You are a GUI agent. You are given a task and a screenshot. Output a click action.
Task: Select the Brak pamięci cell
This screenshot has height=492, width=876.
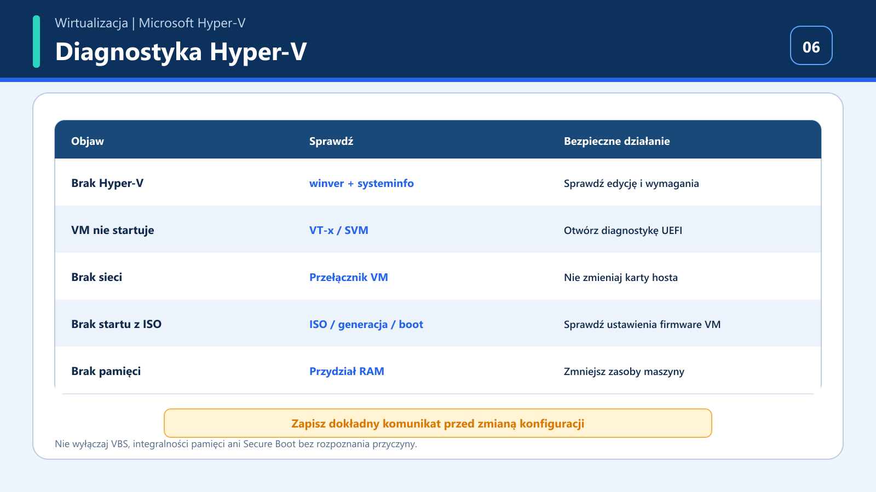click(106, 371)
